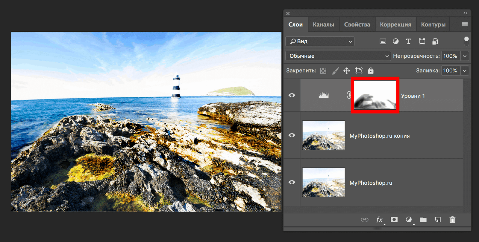Hide the Уровни 1 adjustment layer

[x=292, y=95]
